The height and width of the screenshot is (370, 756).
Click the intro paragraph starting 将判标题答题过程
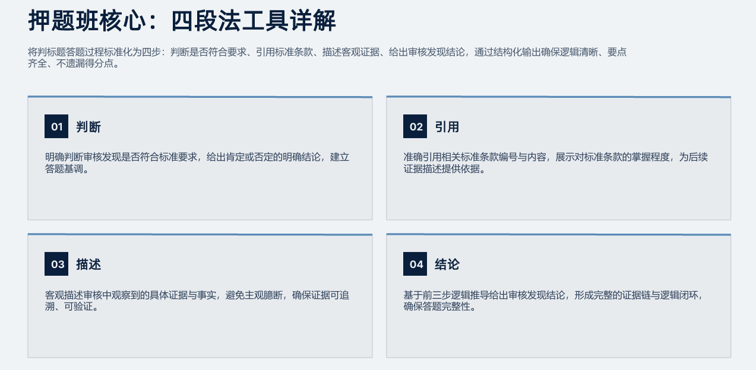click(x=327, y=58)
